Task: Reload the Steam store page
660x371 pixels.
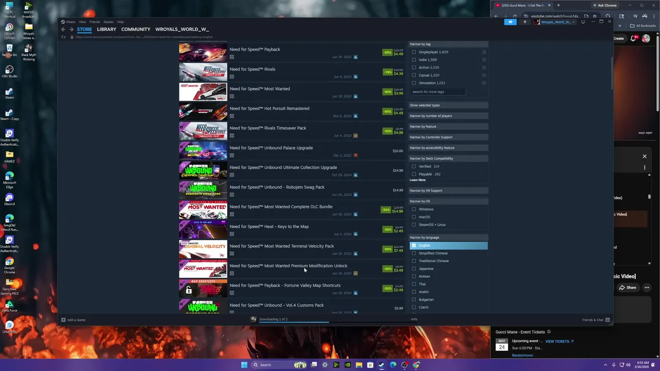Action: pos(63,37)
